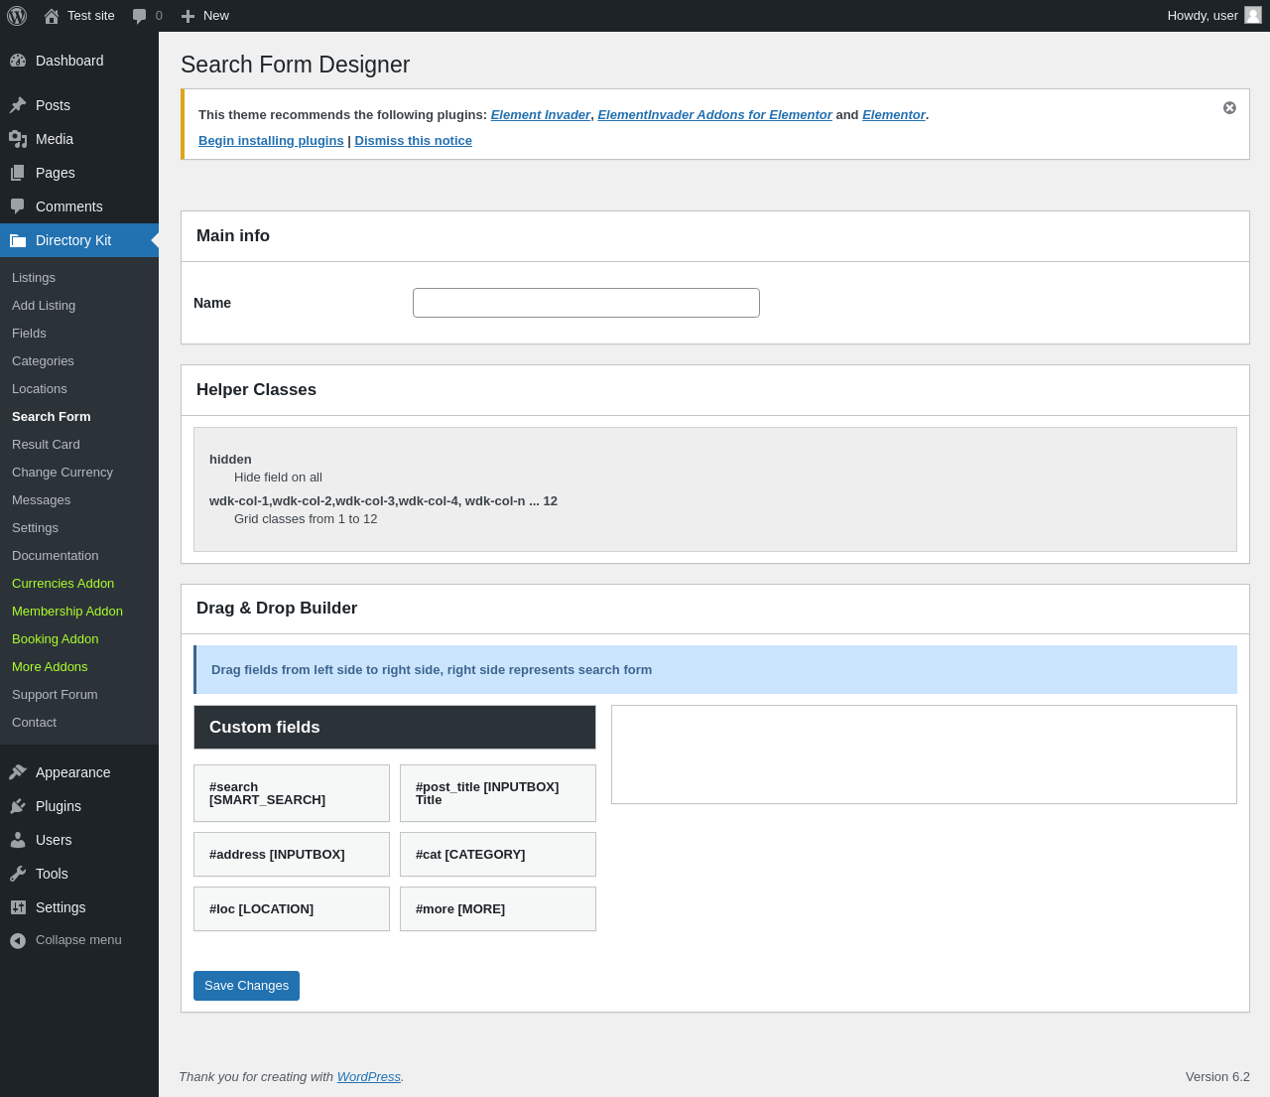This screenshot has height=1097, width=1270.
Task: Click the Posts pushpin icon
Action: 18,105
